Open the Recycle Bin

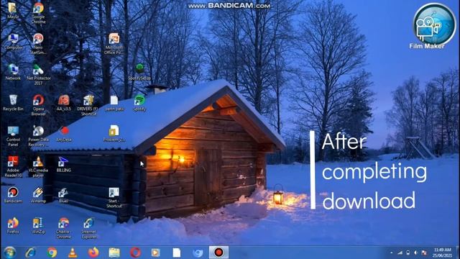pos(13,103)
